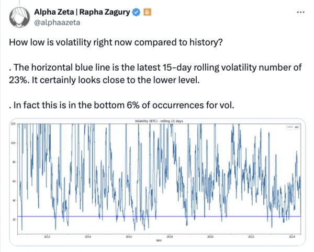
Task: Click the @alphaazeta handle
Action: (55, 22)
